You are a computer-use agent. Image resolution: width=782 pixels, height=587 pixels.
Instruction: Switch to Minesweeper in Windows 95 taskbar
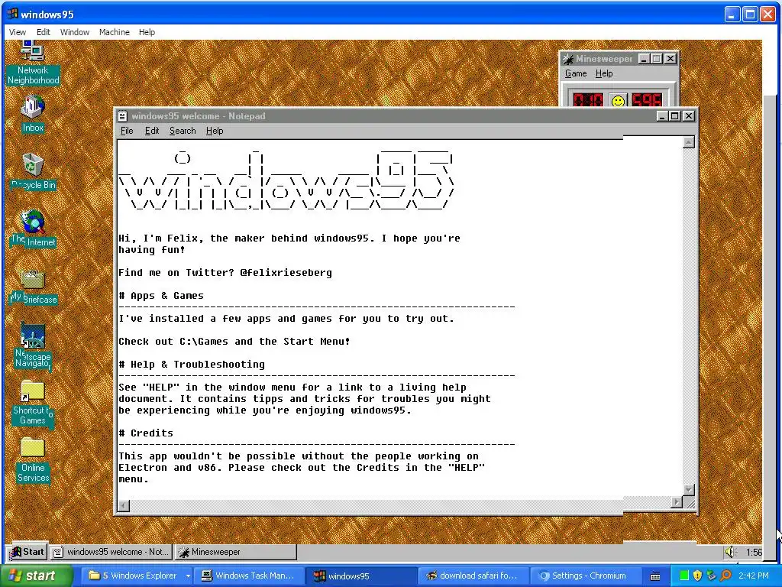(x=235, y=552)
